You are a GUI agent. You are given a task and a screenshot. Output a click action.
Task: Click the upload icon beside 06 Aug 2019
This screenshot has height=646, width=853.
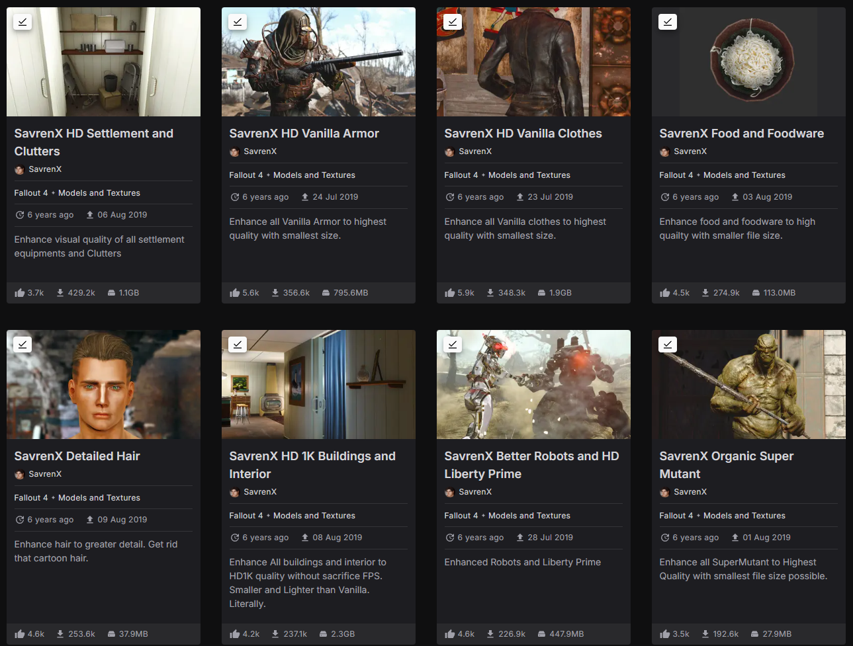(x=90, y=215)
